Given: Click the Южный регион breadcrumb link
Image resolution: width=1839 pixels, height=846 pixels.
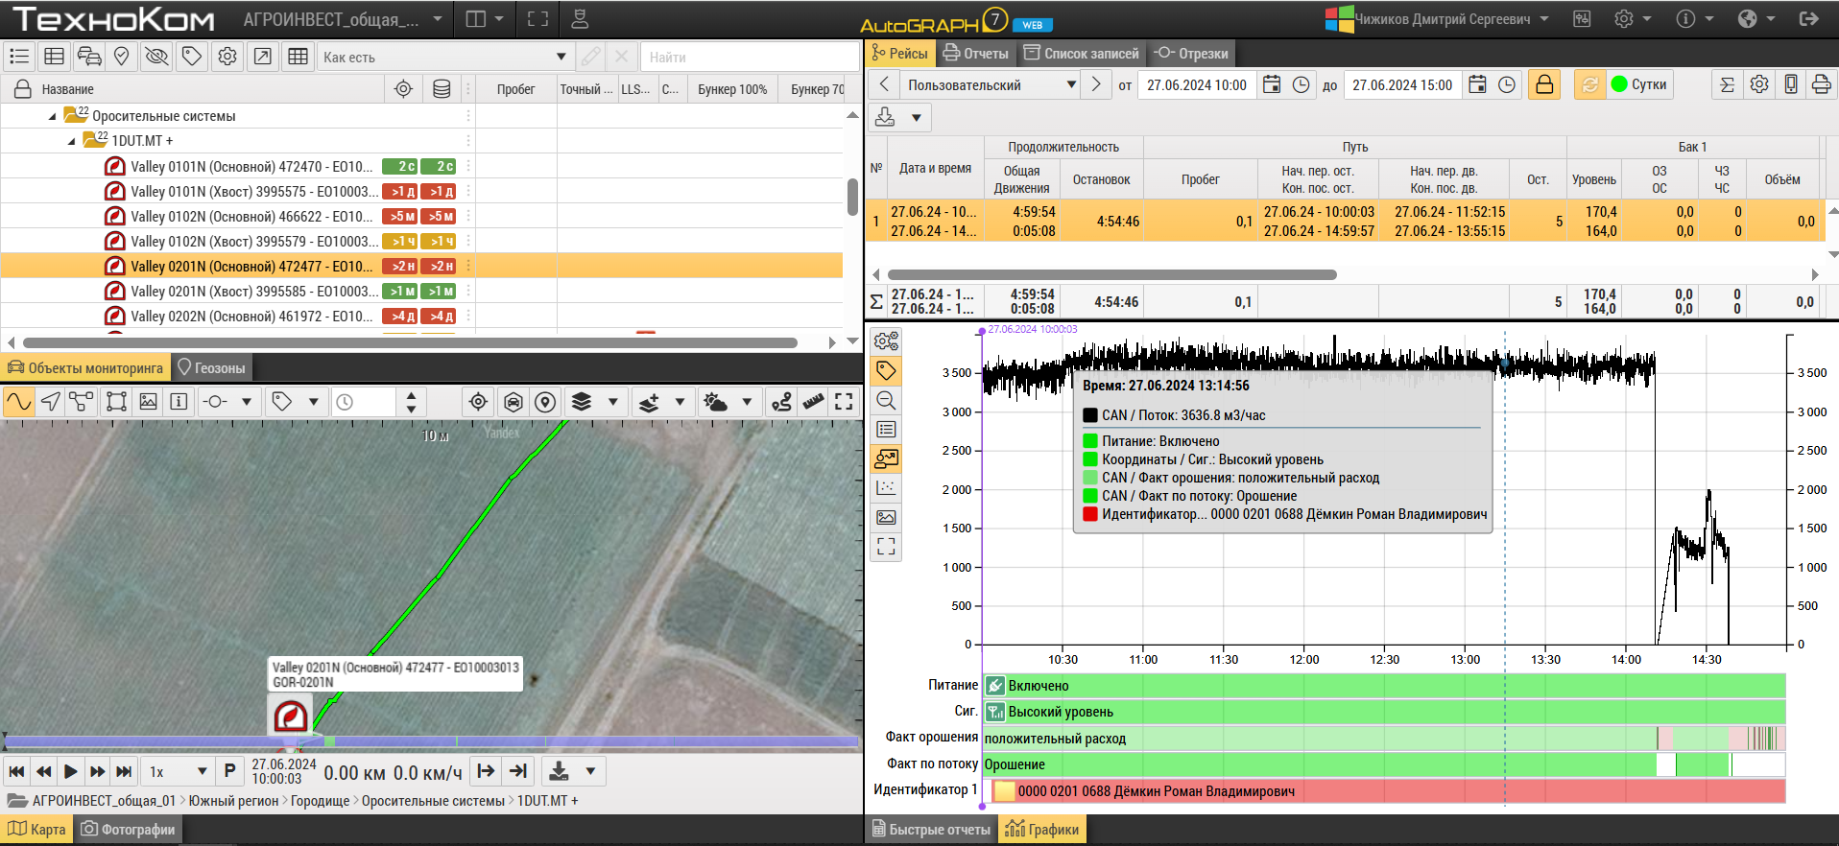Looking at the screenshot, I should tap(233, 800).
